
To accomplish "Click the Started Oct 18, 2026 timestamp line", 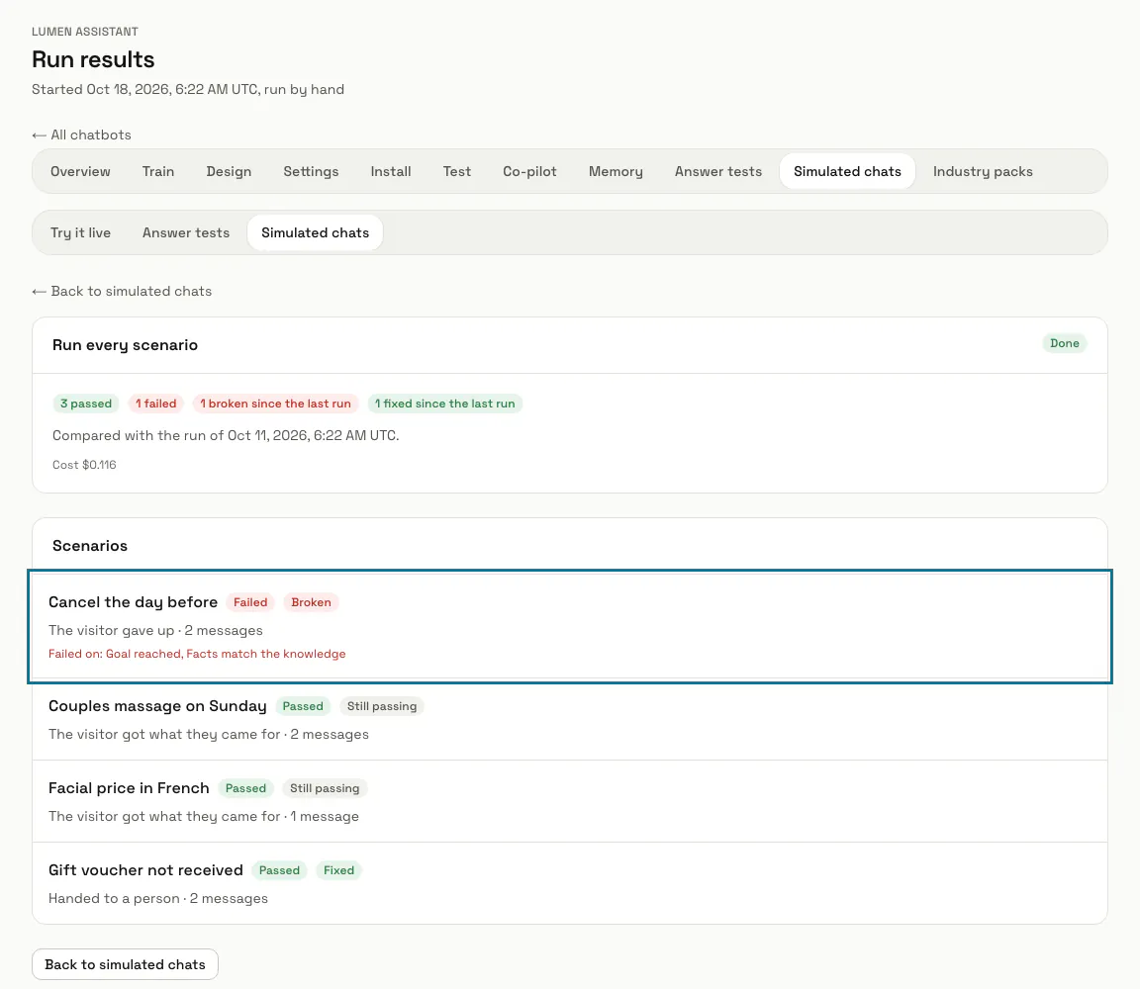I will click(x=188, y=89).
